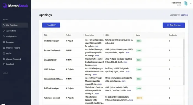Image resolution: width=193 pixels, height=105 pixels.
Task: Click the Applicants column header
Action: tap(173, 35)
